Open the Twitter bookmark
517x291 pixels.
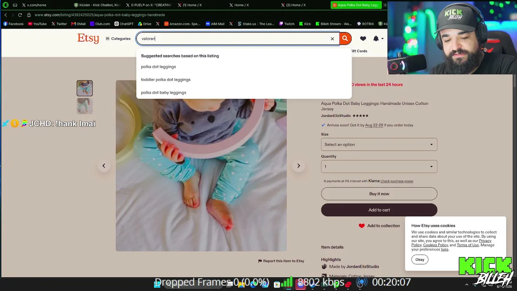tap(59, 24)
